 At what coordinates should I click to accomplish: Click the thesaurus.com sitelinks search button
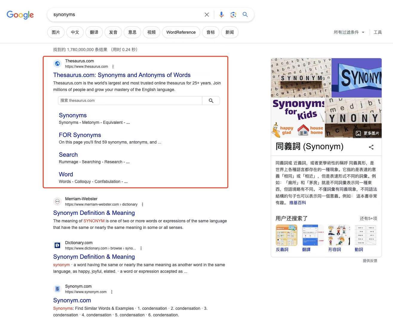pyautogui.click(x=211, y=101)
